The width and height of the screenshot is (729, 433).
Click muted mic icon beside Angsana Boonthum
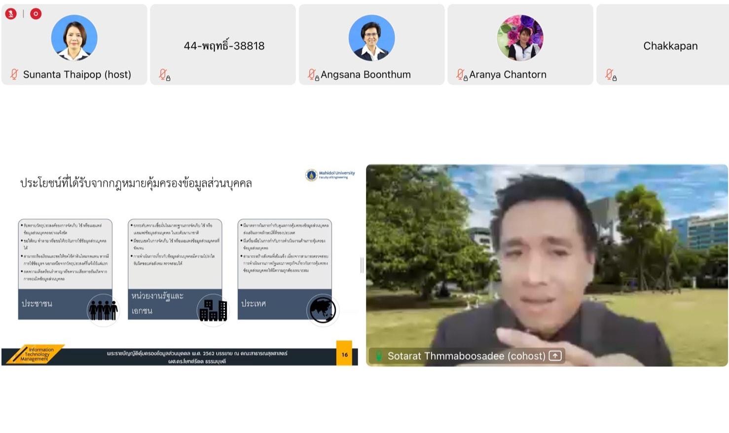tap(313, 74)
